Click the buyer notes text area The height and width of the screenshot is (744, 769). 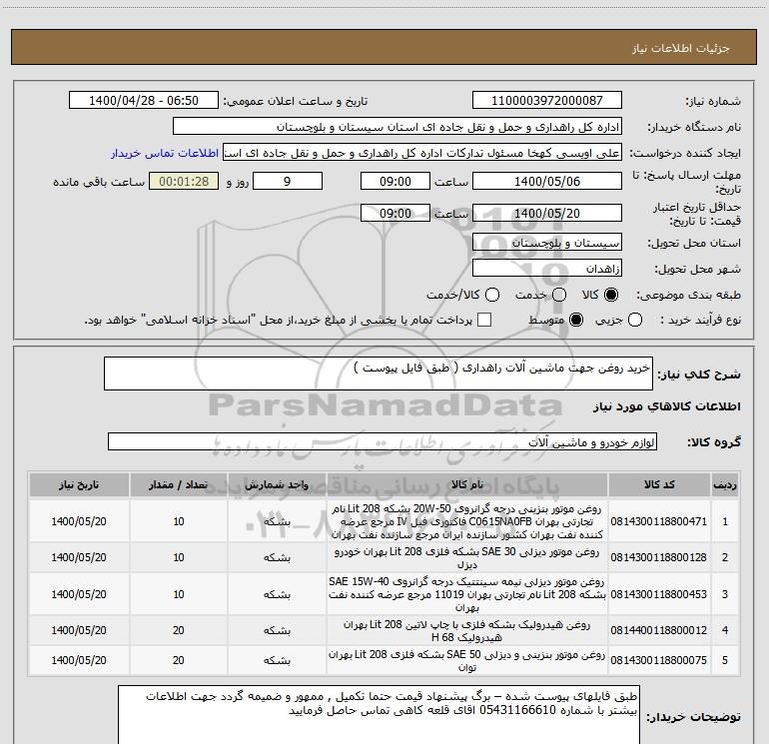(x=379, y=716)
